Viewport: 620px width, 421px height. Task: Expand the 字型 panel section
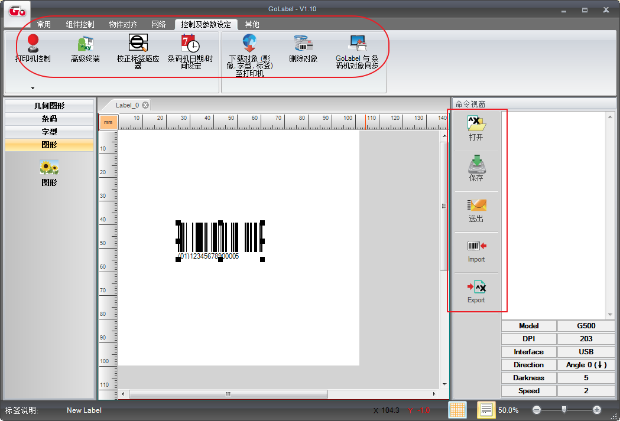(50, 132)
